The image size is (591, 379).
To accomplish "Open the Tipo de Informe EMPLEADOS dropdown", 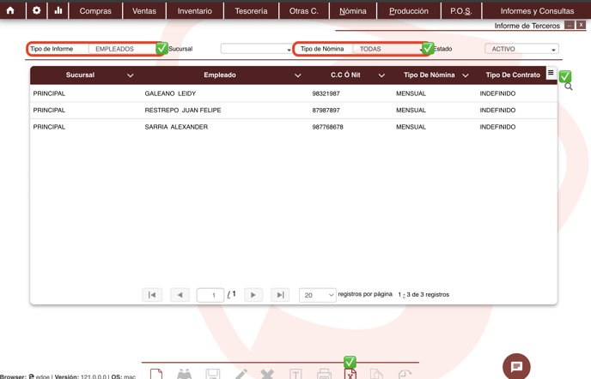I will [126, 49].
